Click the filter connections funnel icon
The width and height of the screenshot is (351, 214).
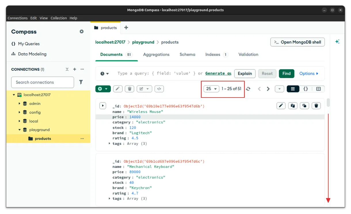(81, 82)
